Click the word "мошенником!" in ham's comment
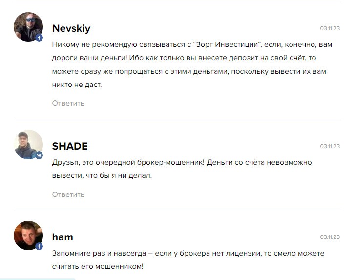The height and width of the screenshot is (280, 355). (119, 266)
